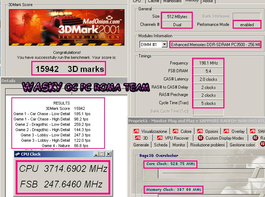
Task: Click the Memory Clock: 387.00 MHz label
Action: 174,190
